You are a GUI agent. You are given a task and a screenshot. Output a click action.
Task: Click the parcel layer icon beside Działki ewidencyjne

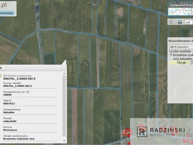pyautogui.click(x=1, y=76)
